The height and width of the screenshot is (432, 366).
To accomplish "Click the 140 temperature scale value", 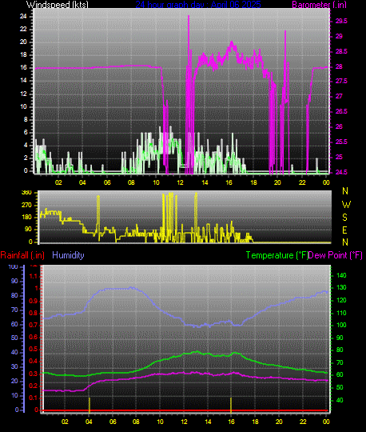I will coord(341,275).
